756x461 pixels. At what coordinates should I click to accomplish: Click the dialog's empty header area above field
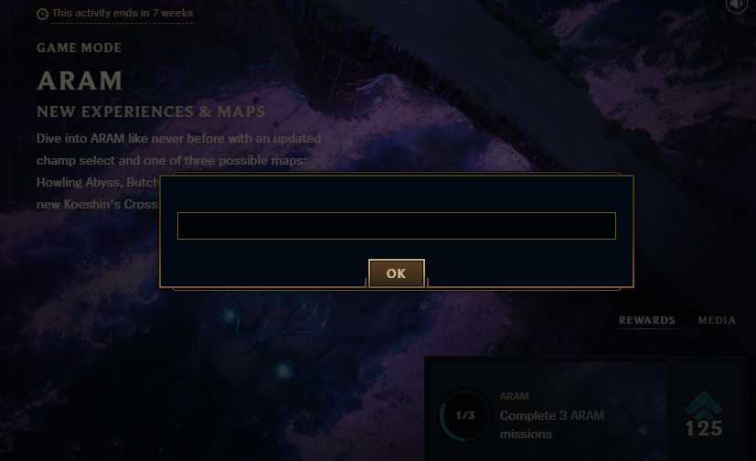pos(397,194)
